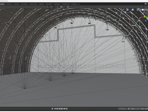Switch to the Scripting workspace tab
This screenshot has height=111, width=148.
(x=74, y=4)
